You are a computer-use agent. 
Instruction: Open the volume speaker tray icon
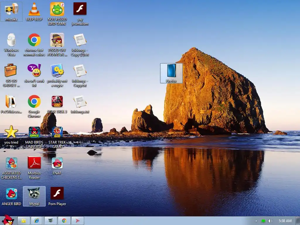tap(270, 221)
